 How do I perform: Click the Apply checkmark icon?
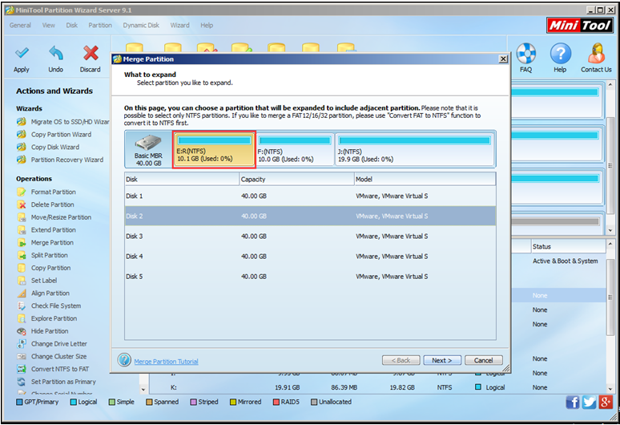[22, 53]
